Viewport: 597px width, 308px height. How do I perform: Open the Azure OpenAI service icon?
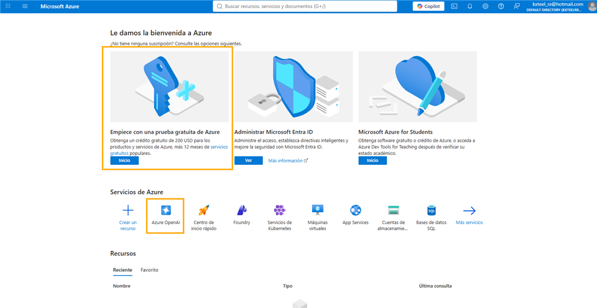(x=166, y=210)
